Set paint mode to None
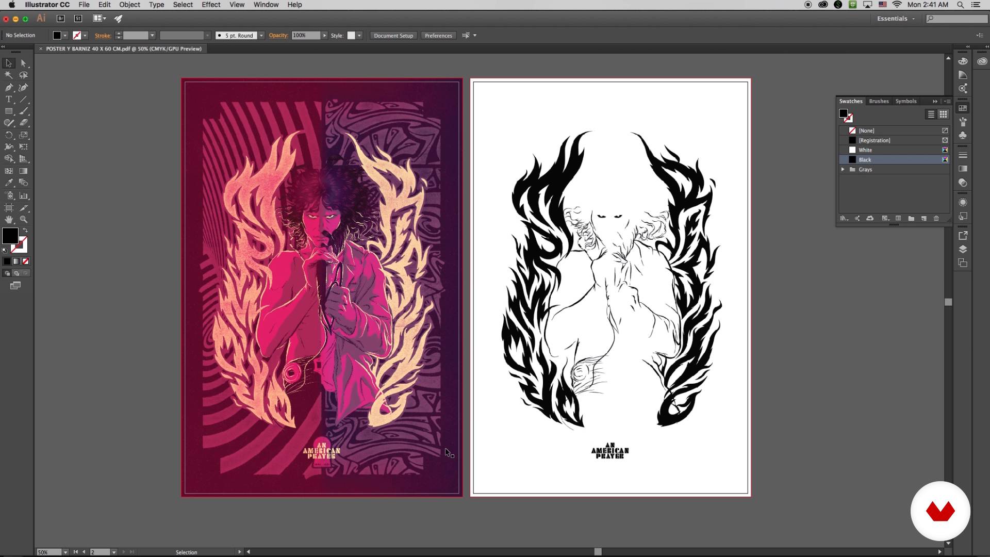The height and width of the screenshot is (557, 990). click(x=26, y=261)
